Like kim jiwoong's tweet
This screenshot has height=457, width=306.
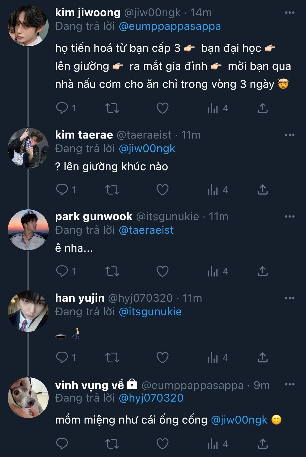(162, 108)
